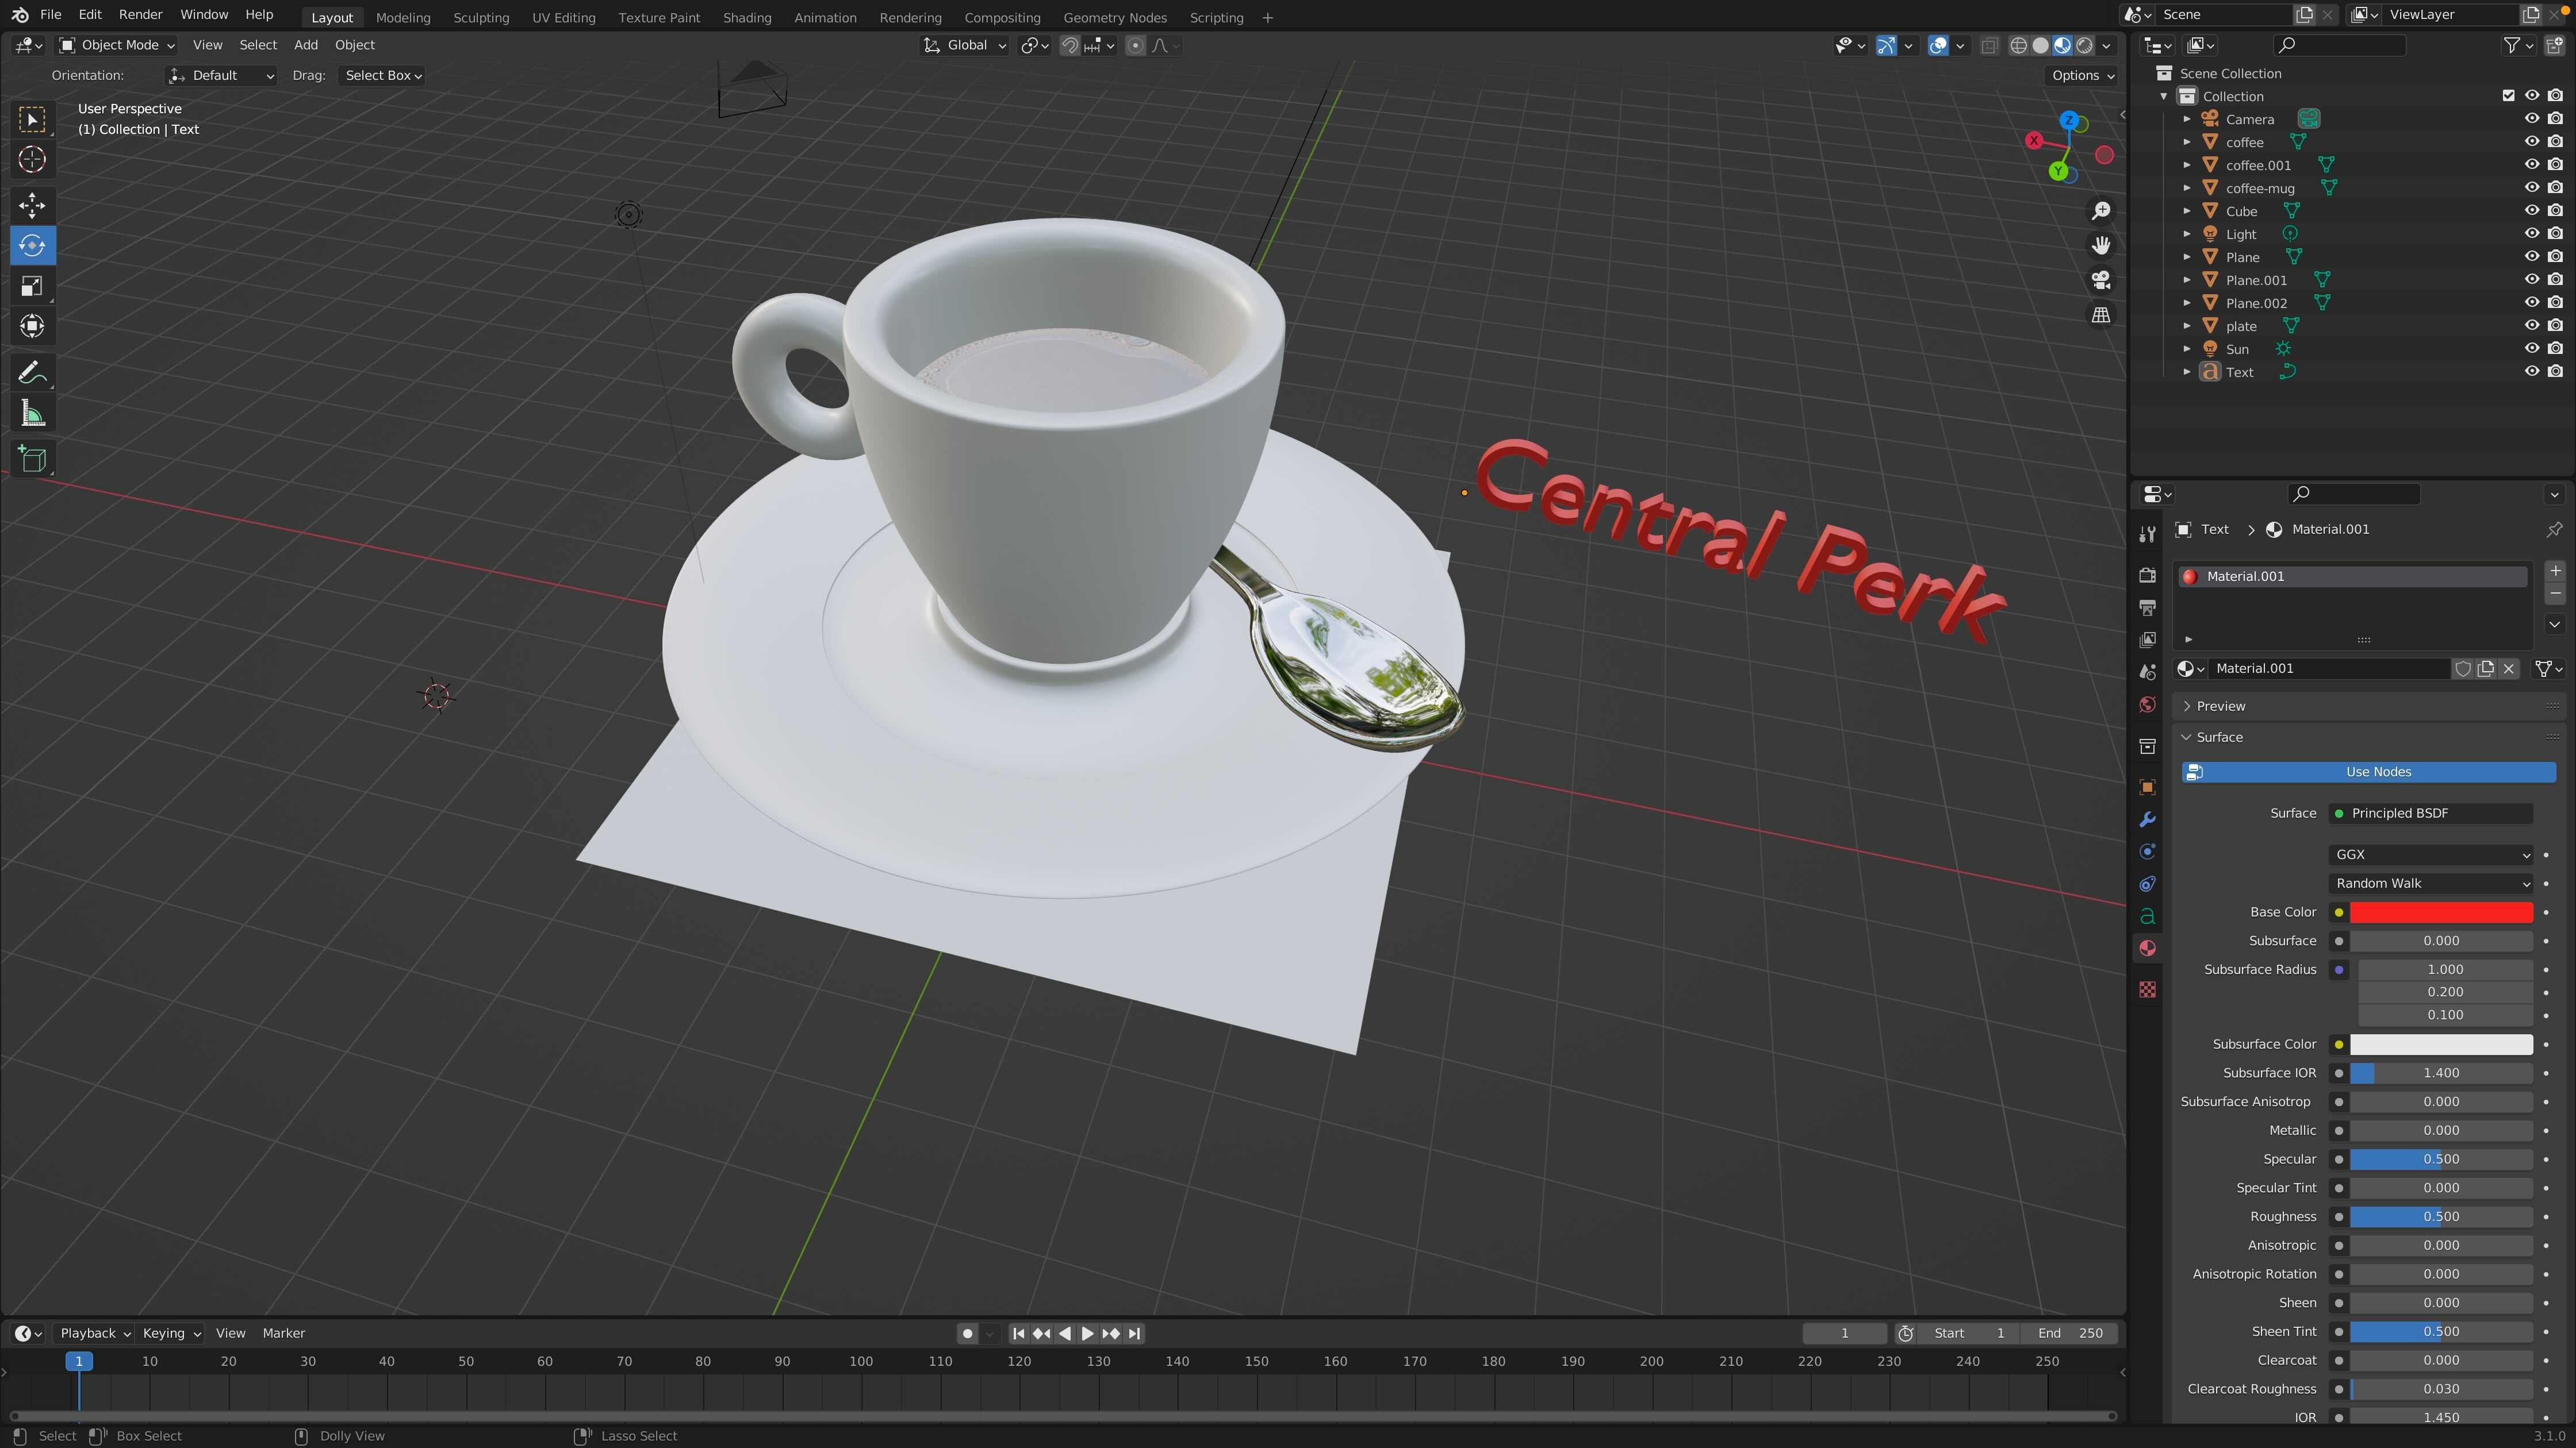Activate the Annotate pencil tool

point(32,373)
